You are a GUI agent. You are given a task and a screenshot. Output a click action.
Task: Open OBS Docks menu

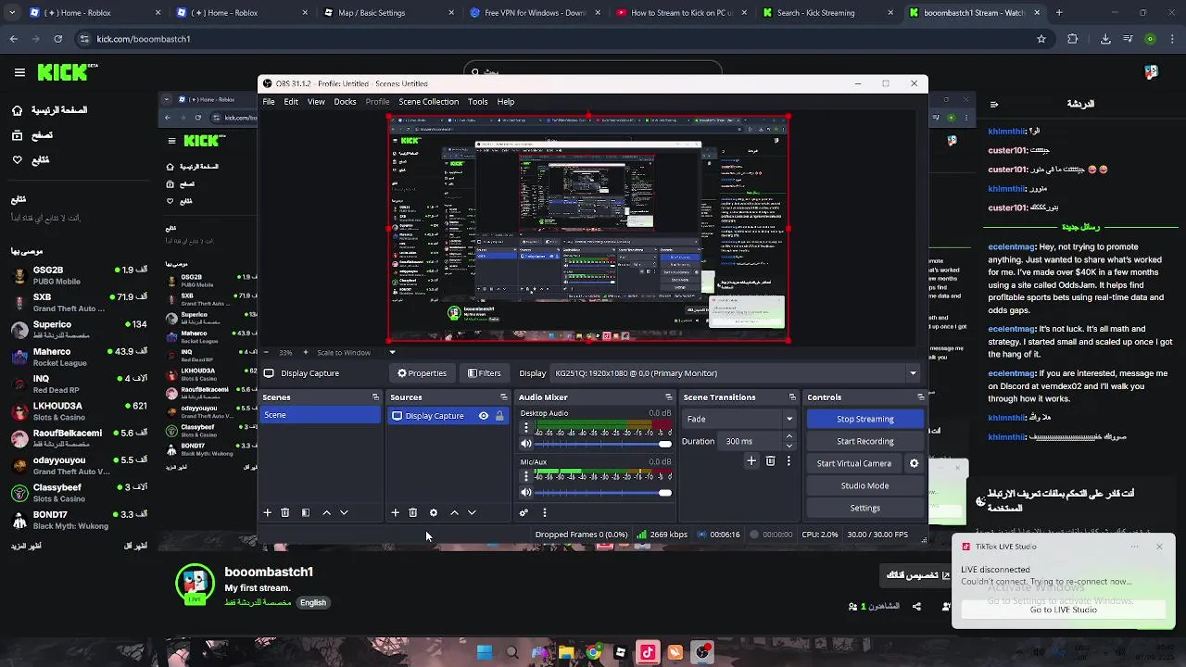tap(345, 102)
